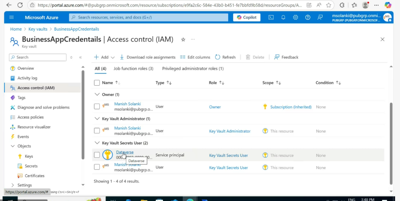Image resolution: width=400 pixels, height=201 pixels.
Task: Open the Edge Copilot sidebar icon
Action: (388, 5)
